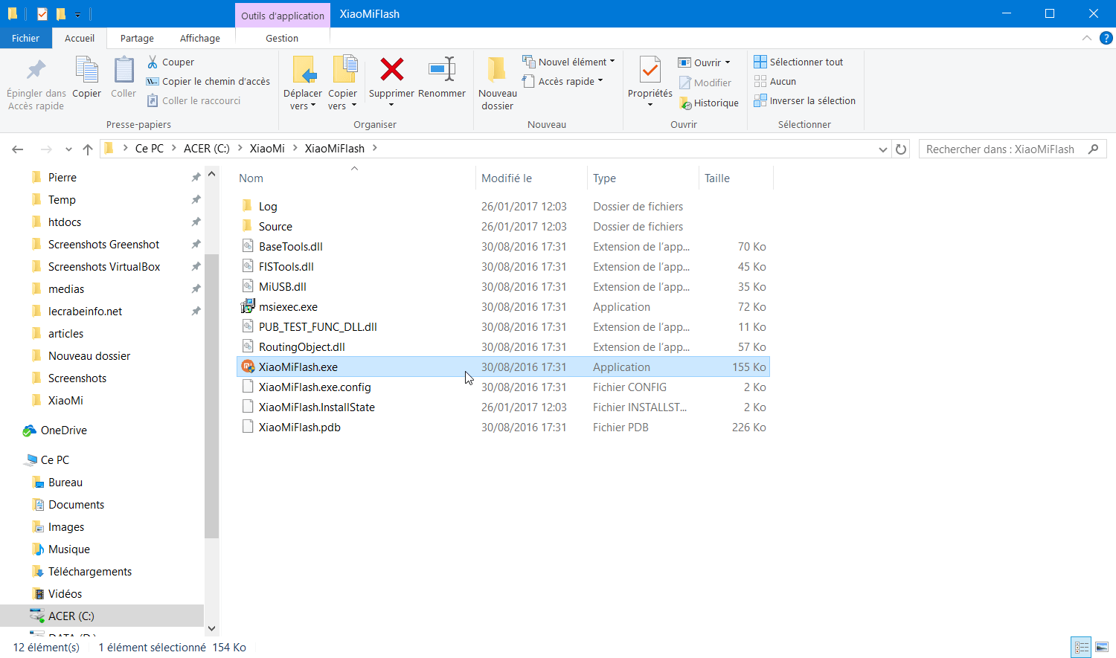Image resolution: width=1116 pixels, height=658 pixels.
Task: Click the blue help question mark icon
Action: click(x=1106, y=38)
